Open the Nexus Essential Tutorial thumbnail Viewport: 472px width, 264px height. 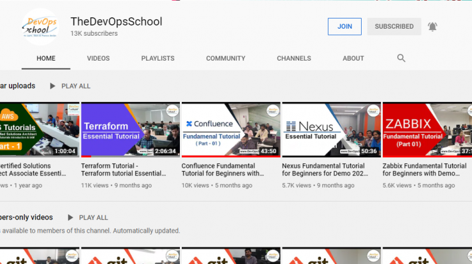click(x=332, y=129)
